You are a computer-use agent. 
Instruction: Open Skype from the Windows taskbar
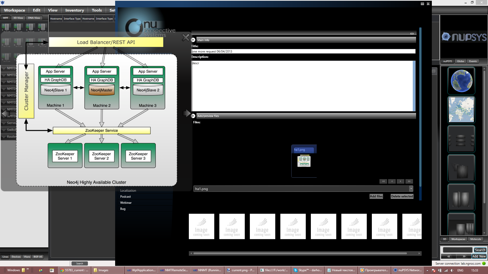pos(308,270)
